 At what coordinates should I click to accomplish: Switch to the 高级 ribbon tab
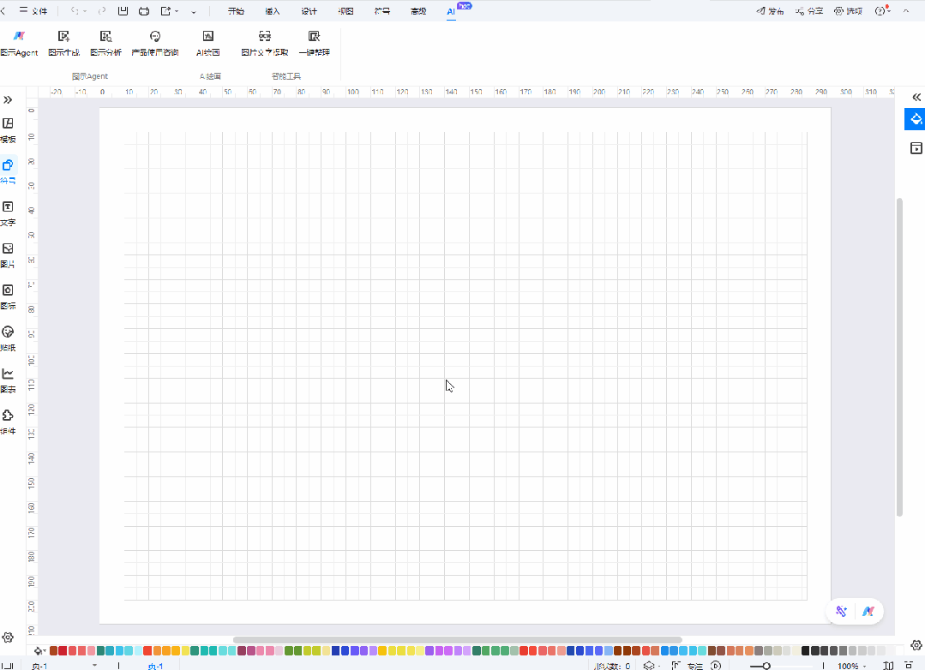coord(419,10)
